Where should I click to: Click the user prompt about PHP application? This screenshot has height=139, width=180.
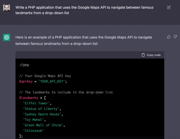pyautogui.click(x=84, y=10)
